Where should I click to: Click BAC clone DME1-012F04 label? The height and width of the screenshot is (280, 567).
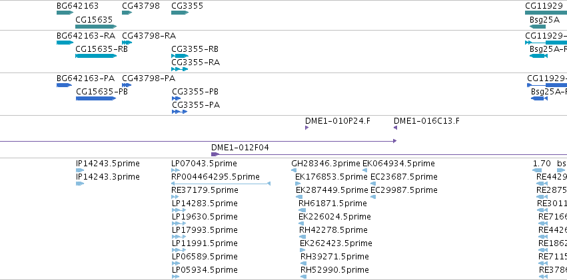[x=240, y=148]
